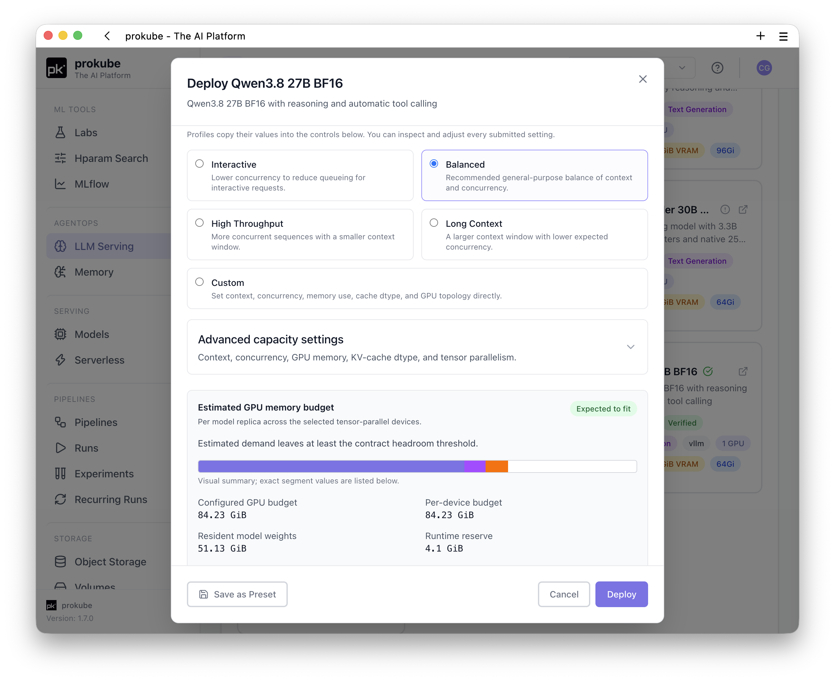The image size is (835, 681).
Task: Click the Advanced capacity settings heading
Action: click(271, 339)
